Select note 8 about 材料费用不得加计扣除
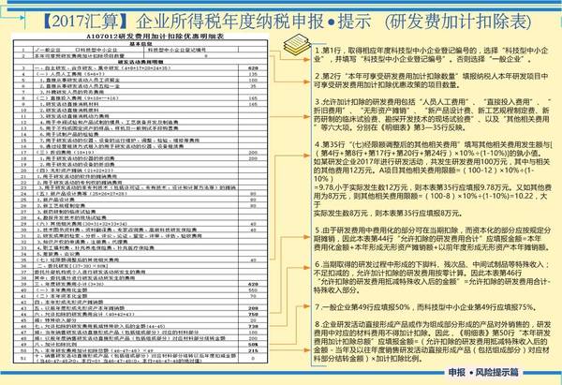 (432, 341)
